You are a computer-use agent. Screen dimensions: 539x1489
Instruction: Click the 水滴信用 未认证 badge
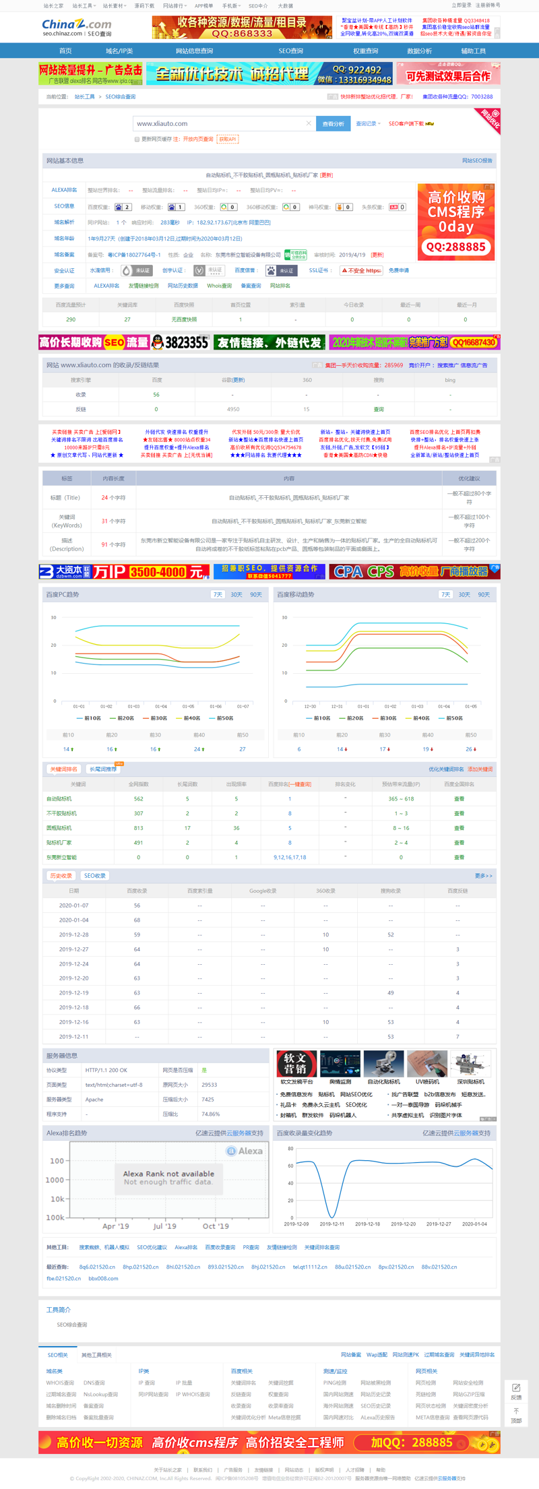(137, 271)
